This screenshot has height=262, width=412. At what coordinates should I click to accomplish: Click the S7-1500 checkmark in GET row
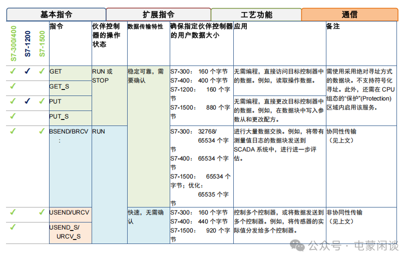tap(42, 71)
